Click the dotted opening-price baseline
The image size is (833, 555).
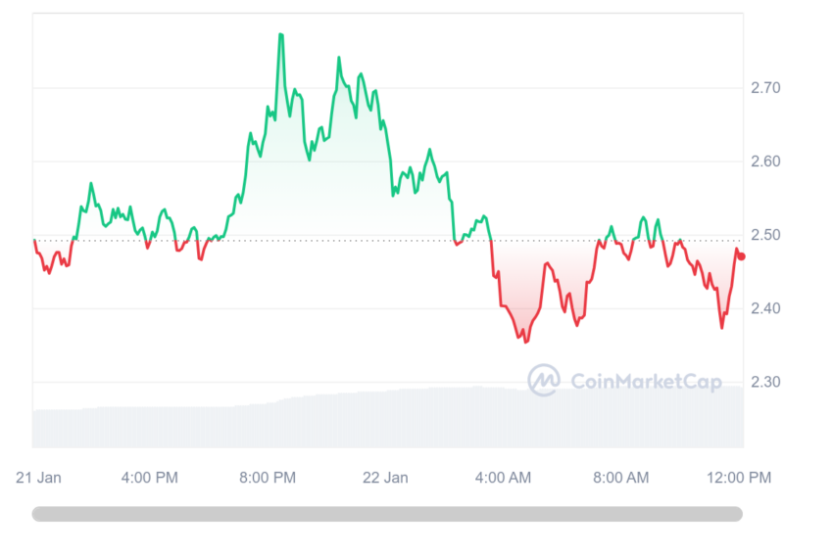(x=388, y=241)
